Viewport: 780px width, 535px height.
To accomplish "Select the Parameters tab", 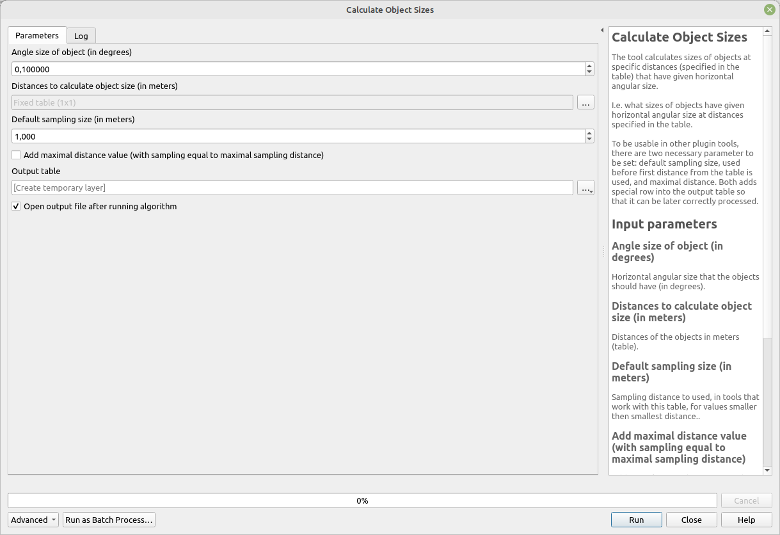I will [x=36, y=35].
